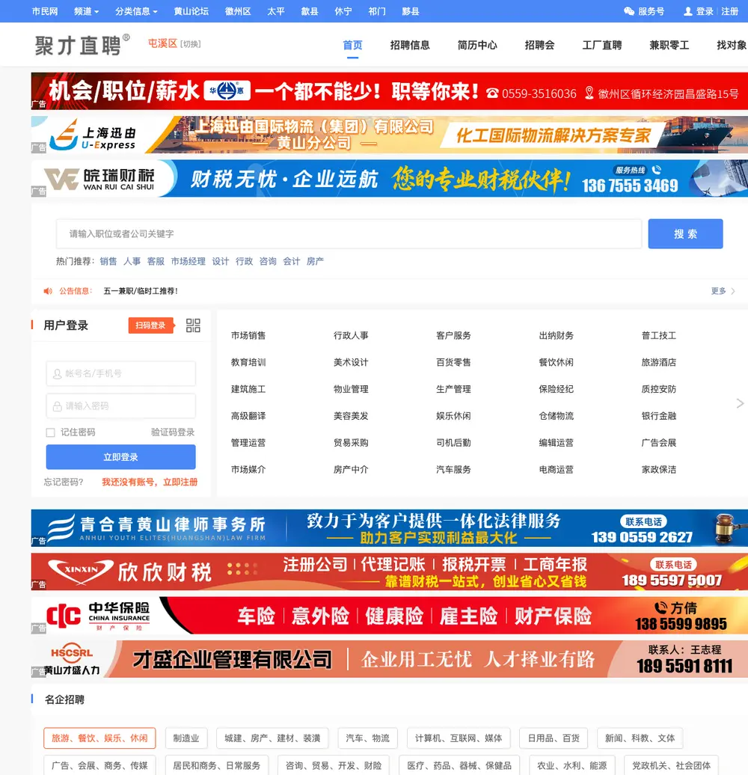Select 歙县 in top bar
Screen dimensions: 748x775
point(309,11)
